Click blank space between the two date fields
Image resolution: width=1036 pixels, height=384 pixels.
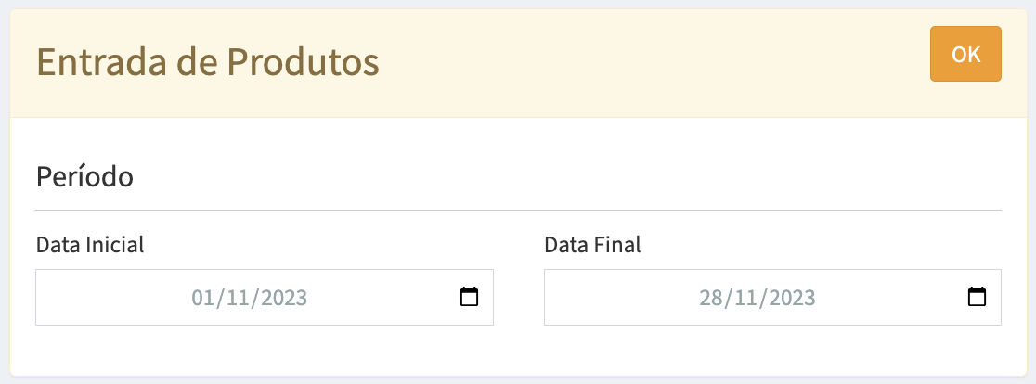click(518, 298)
